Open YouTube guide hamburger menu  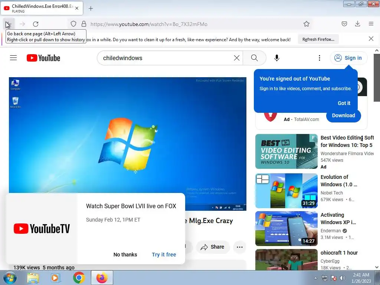(x=13, y=58)
